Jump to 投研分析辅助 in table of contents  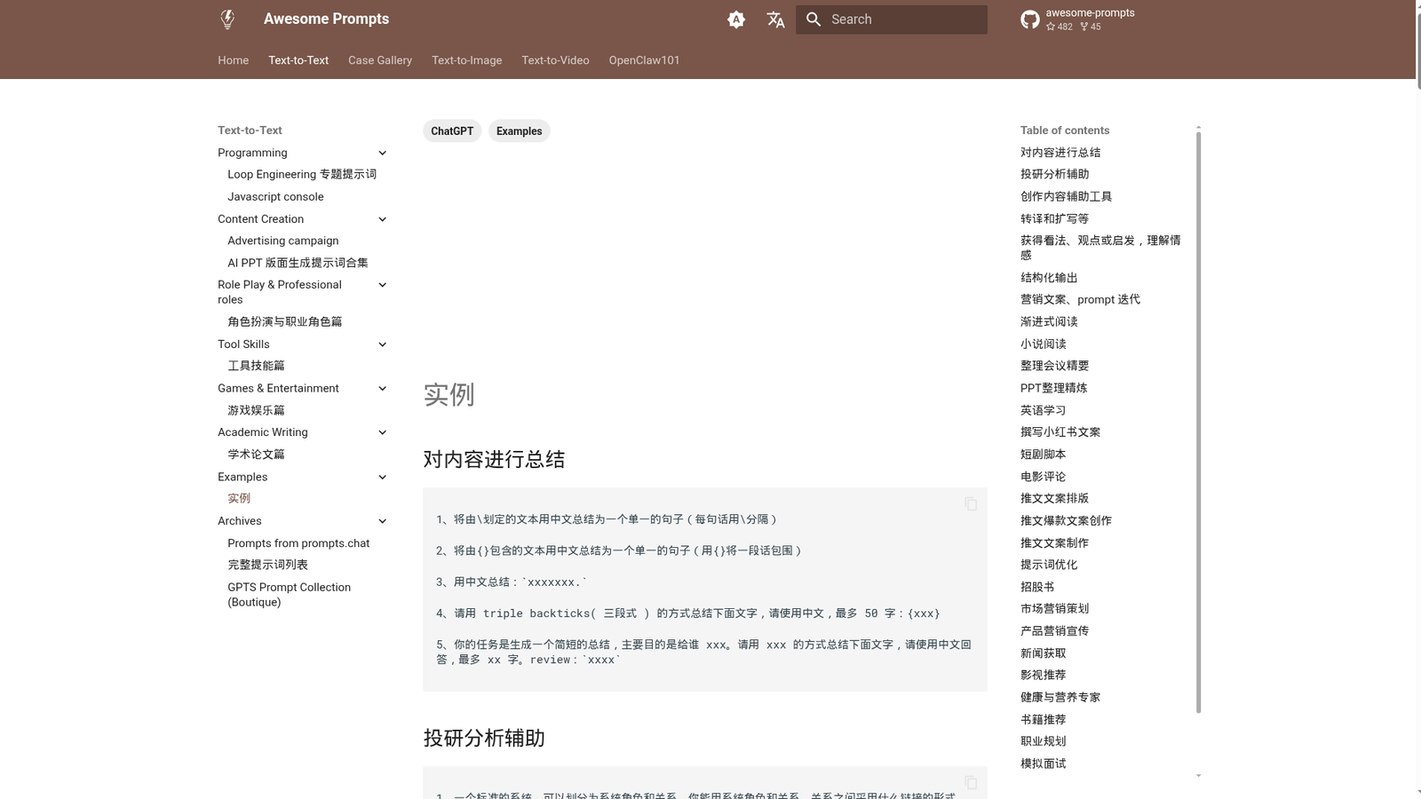click(1054, 174)
